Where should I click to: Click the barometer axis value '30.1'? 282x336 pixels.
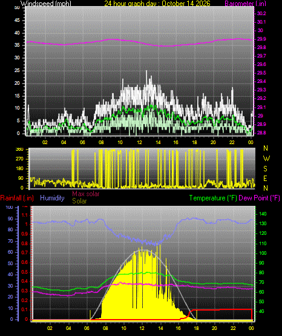261,22
